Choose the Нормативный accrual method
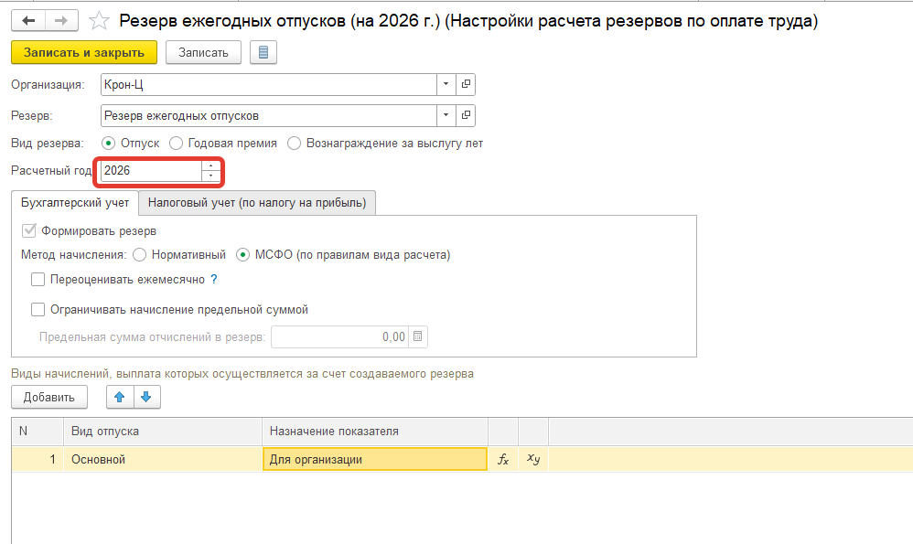The image size is (913, 544). (139, 255)
